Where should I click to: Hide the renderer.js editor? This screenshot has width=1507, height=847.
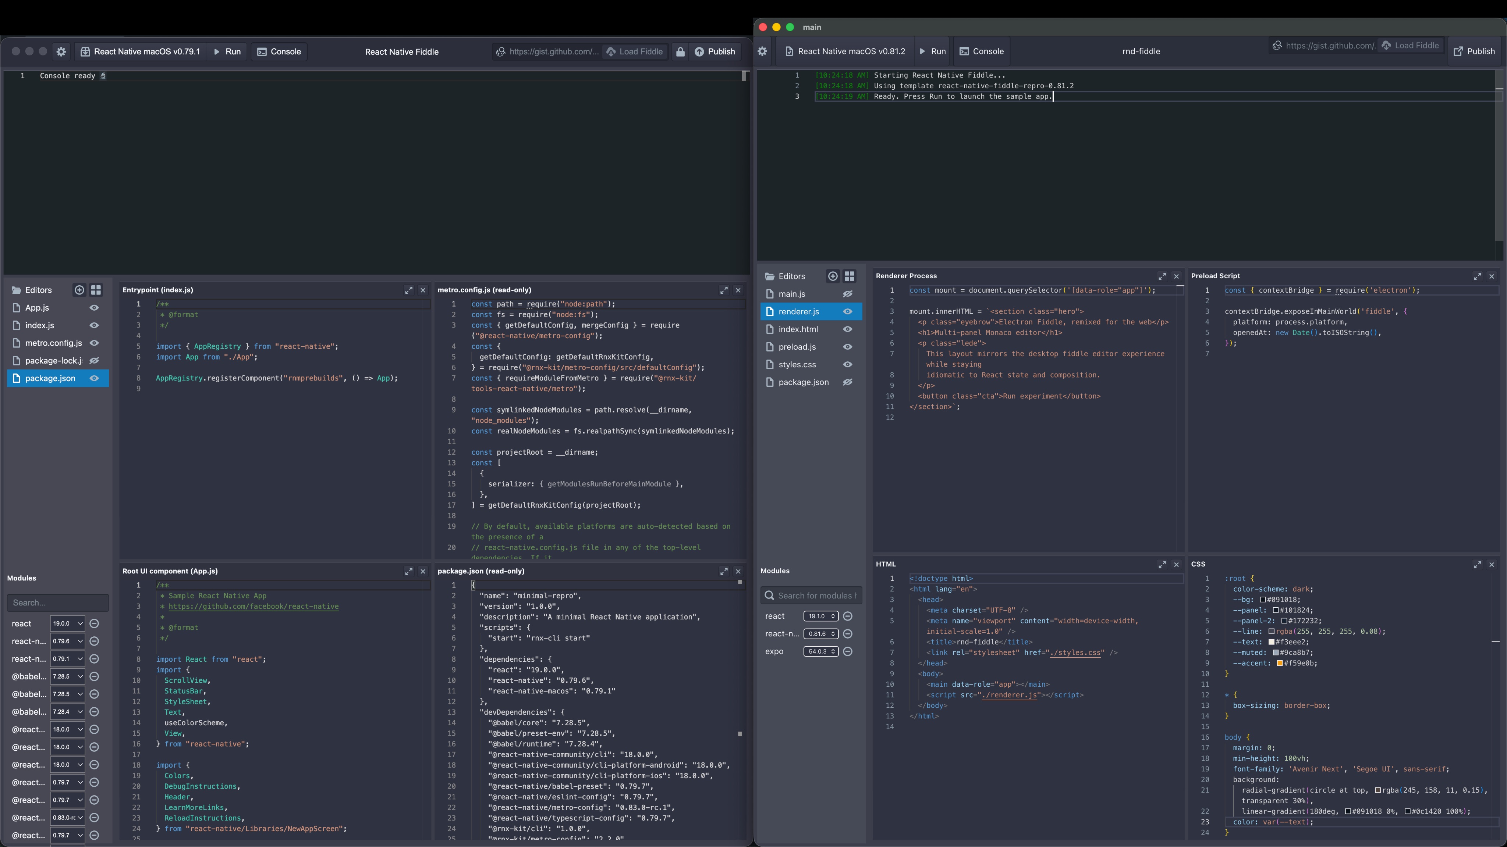click(848, 312)
